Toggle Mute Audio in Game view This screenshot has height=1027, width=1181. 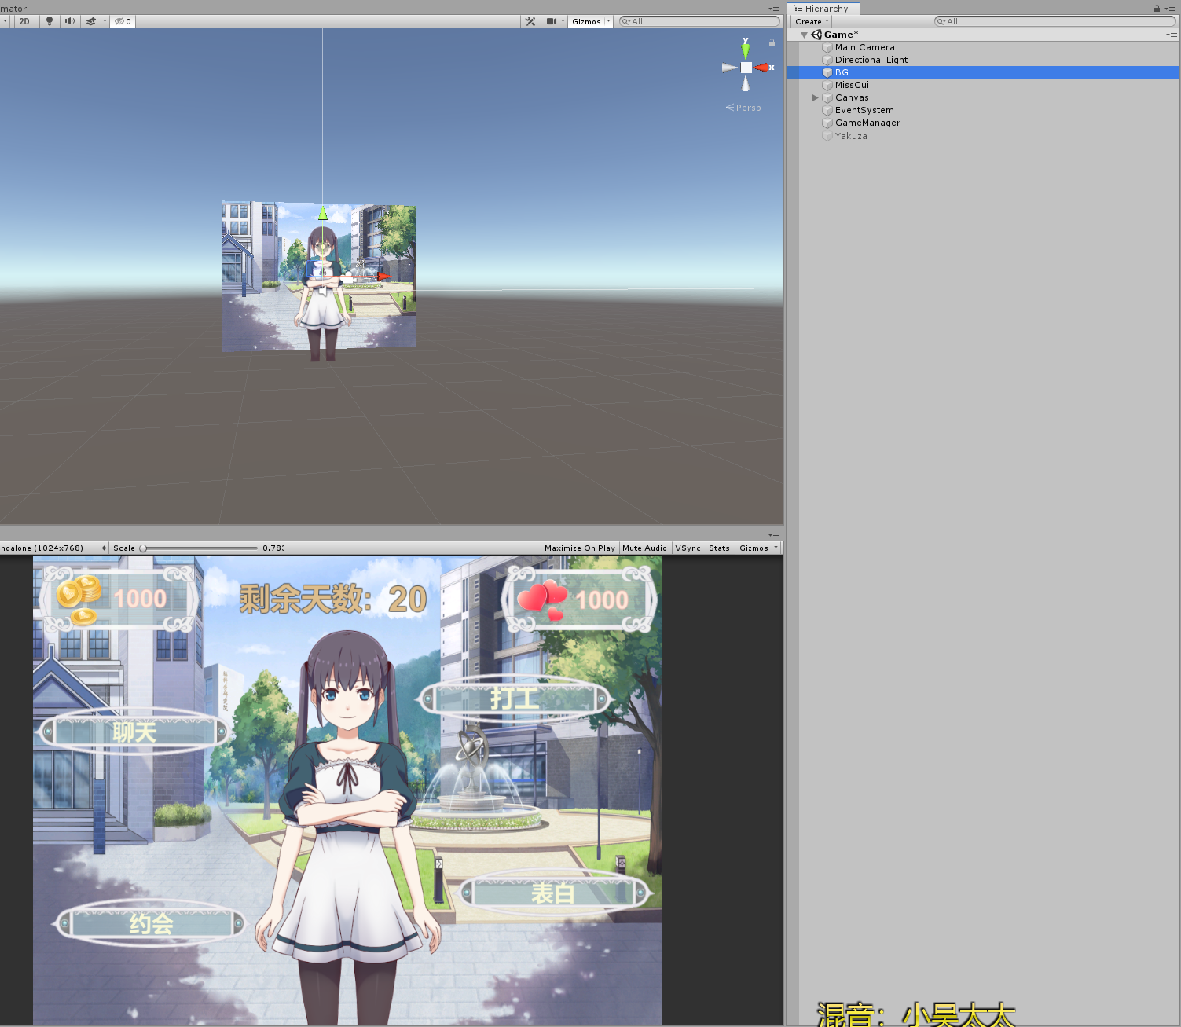point(644,548)
